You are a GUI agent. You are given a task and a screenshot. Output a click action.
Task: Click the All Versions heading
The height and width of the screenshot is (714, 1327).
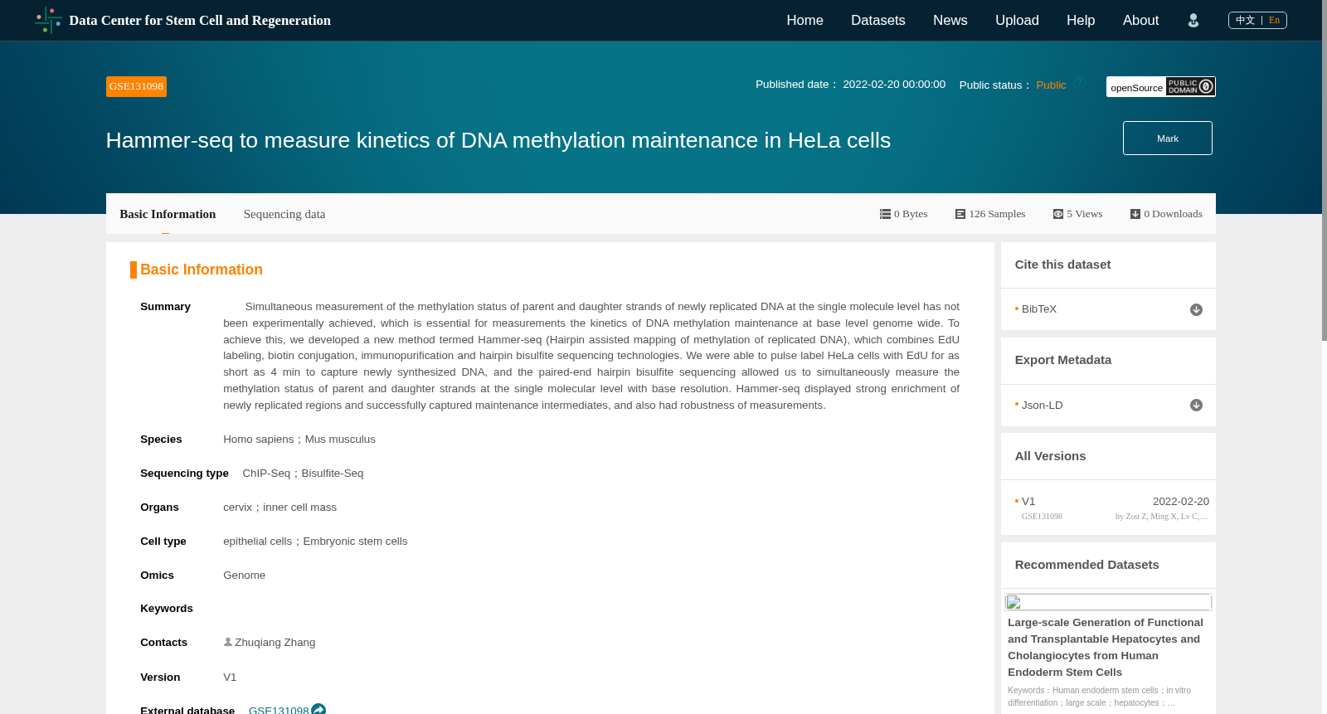pyautogui.click(x=1050, y=456)
